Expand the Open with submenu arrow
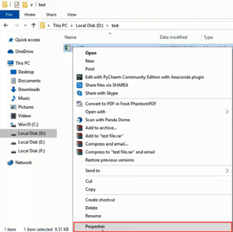 pos(227,112)
